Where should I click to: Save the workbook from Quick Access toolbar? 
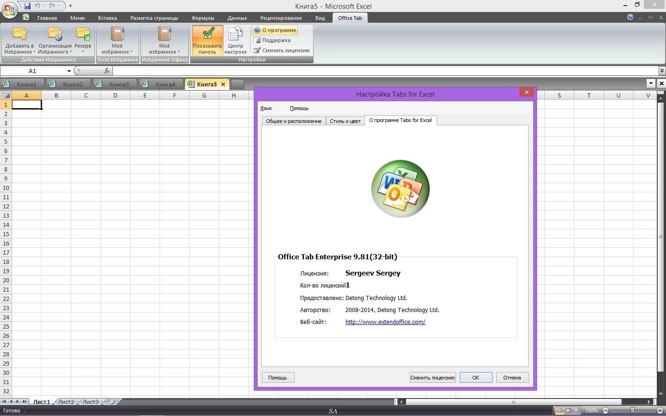coord(27,6)
